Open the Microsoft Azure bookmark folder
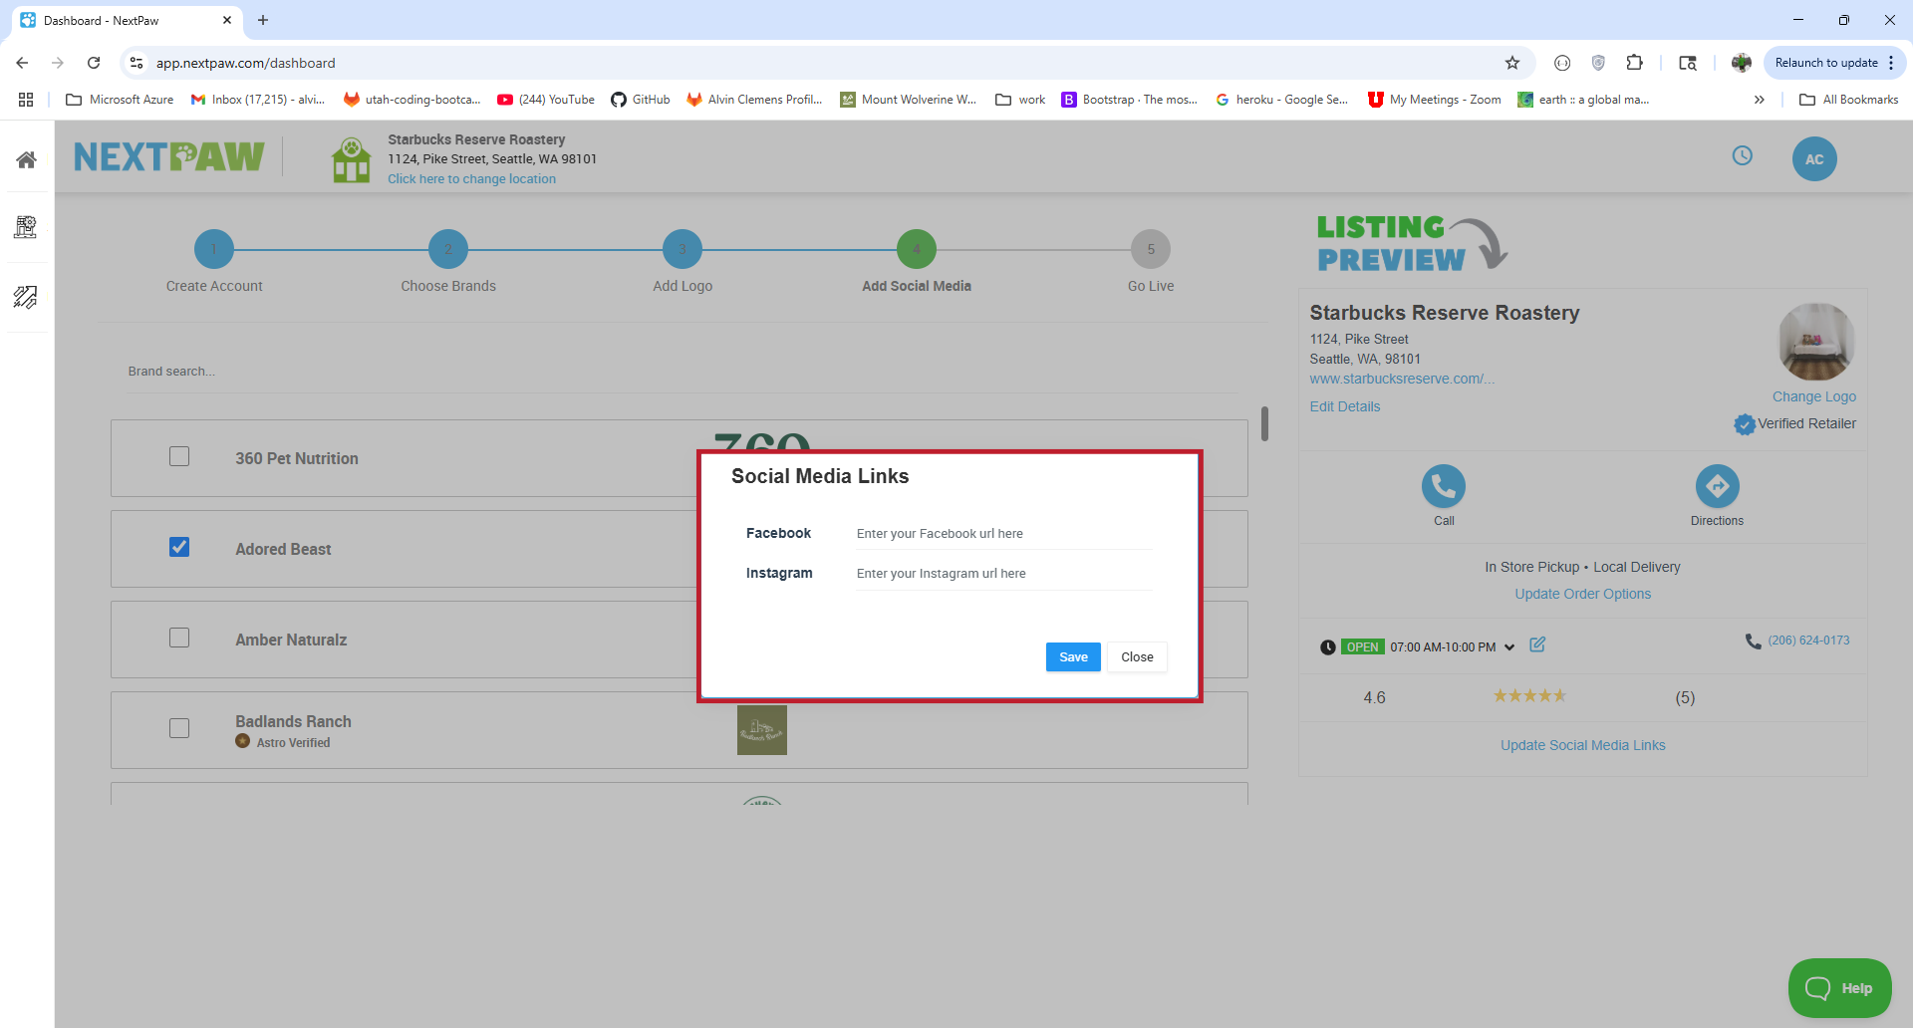 click(x=119, y=100)
